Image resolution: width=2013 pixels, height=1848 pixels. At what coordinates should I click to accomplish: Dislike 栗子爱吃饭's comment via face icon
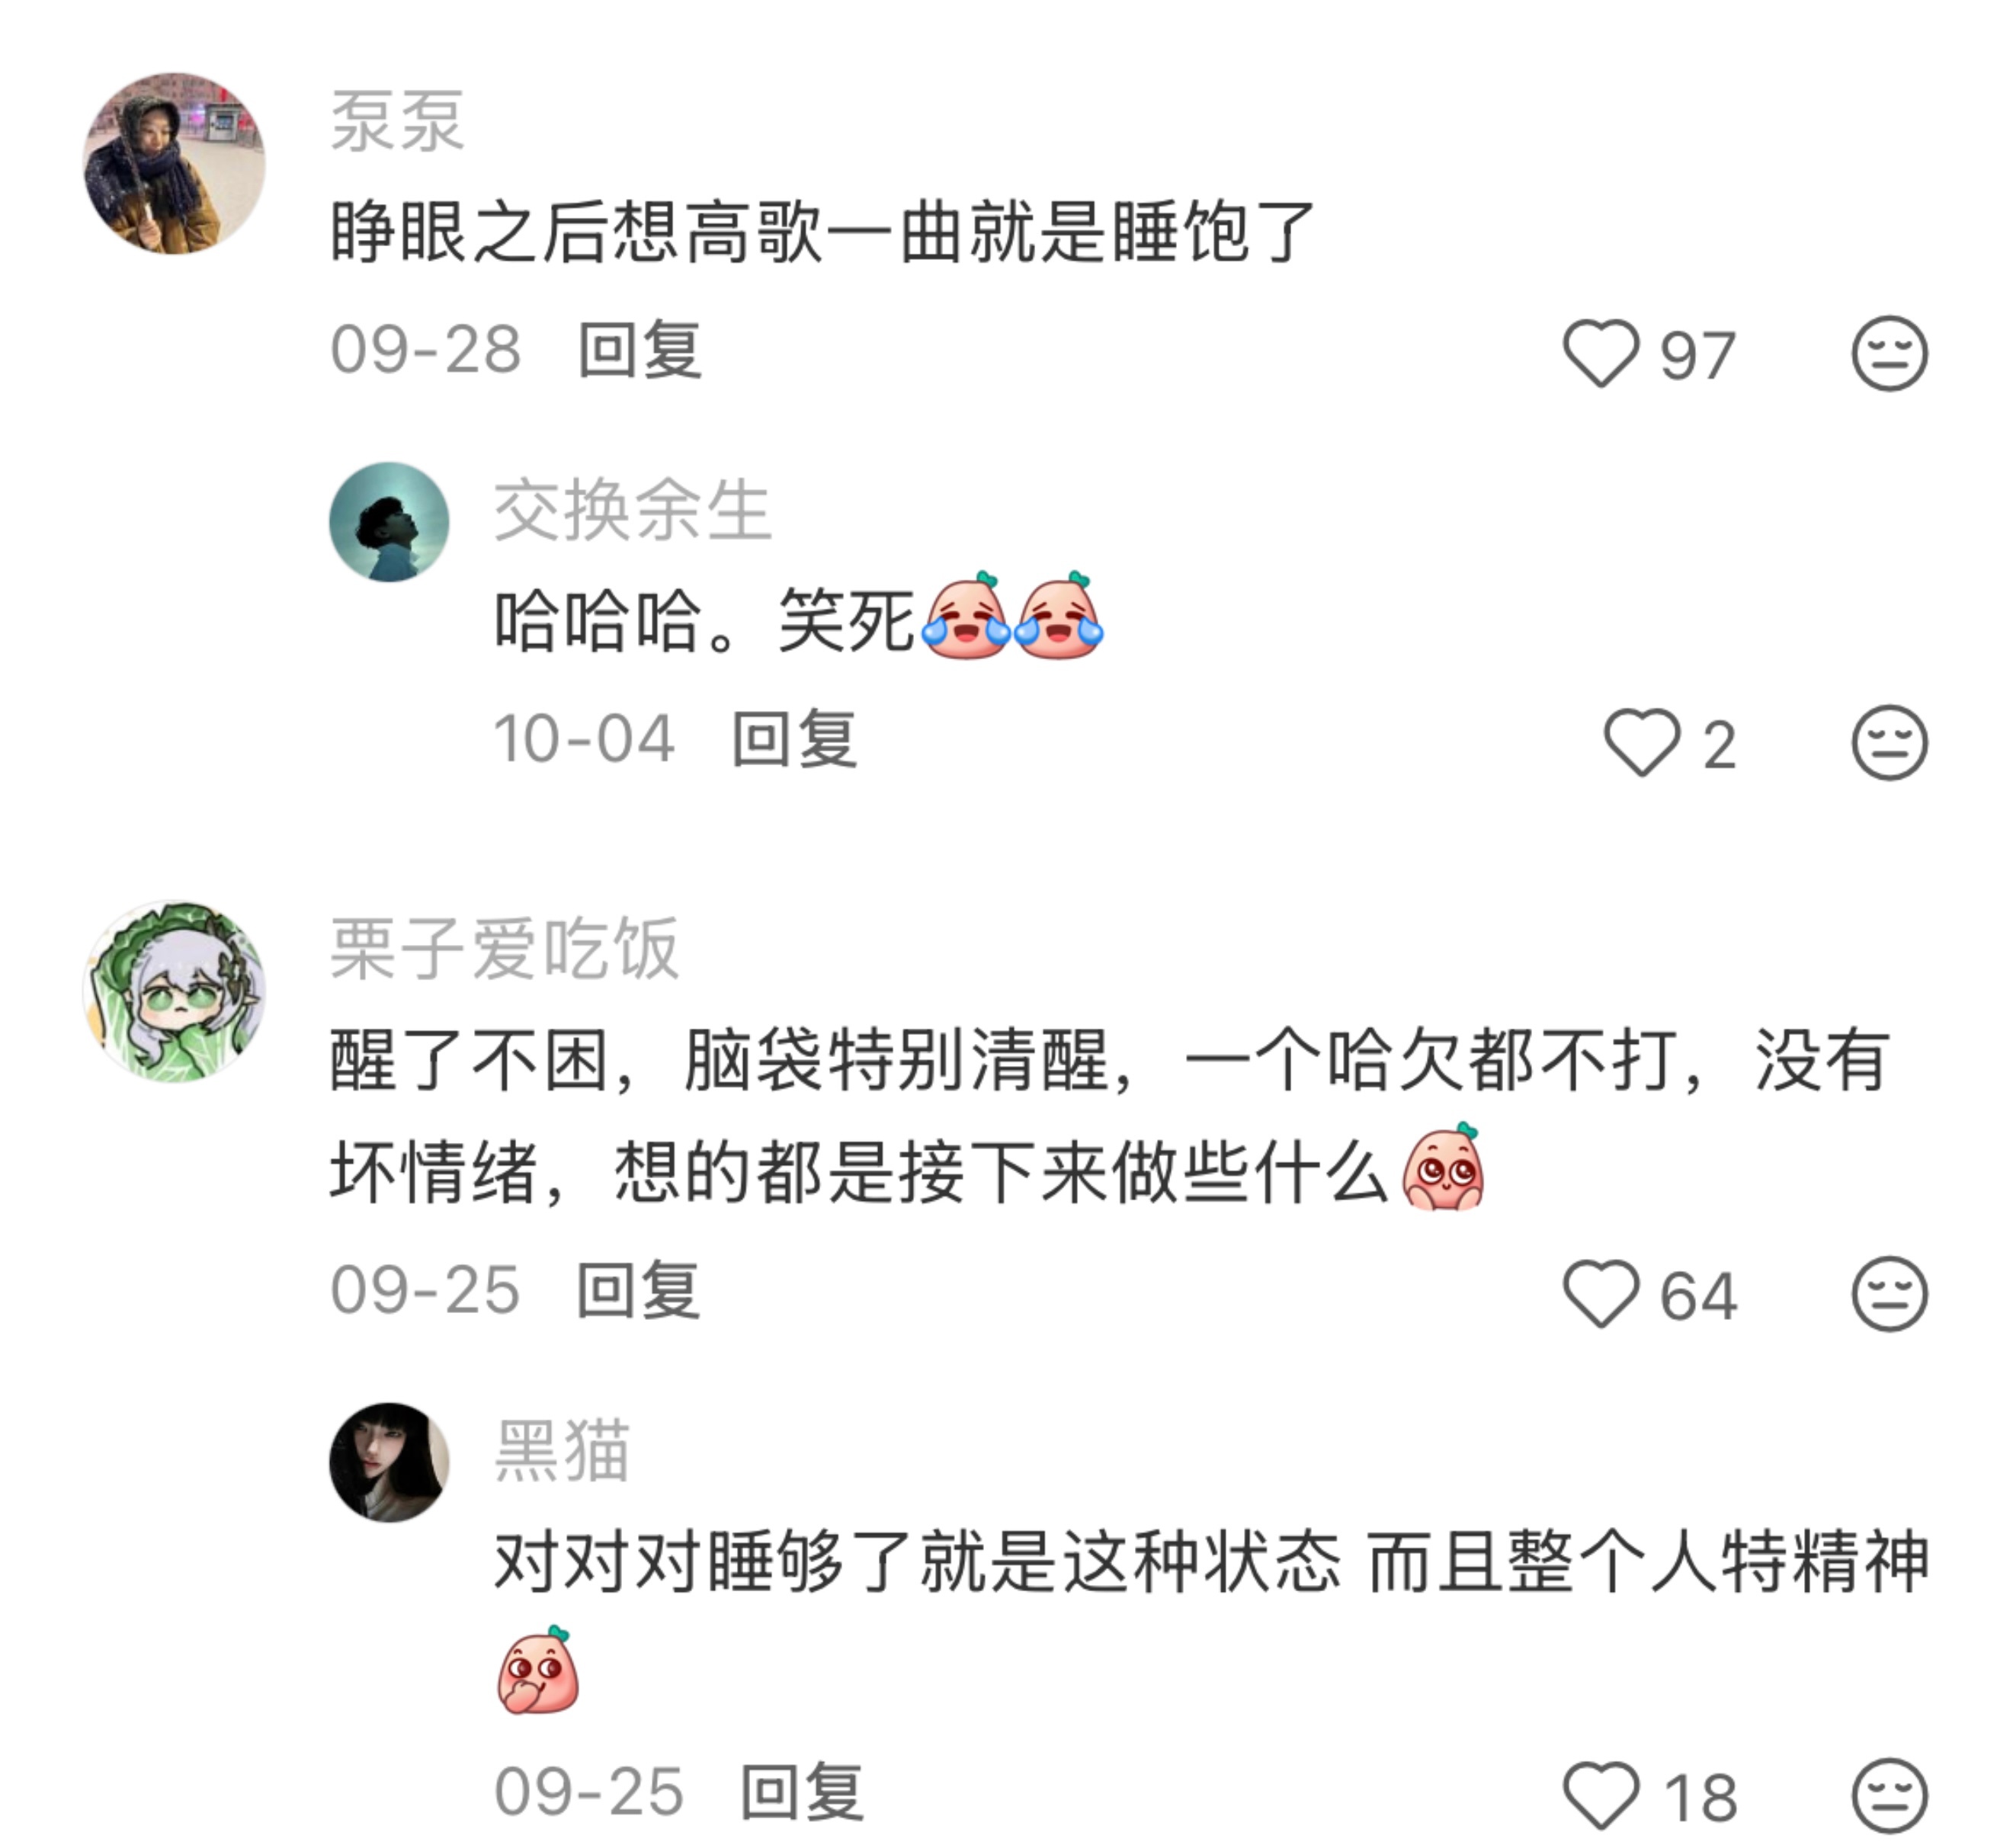(x=1889, y=1293)
